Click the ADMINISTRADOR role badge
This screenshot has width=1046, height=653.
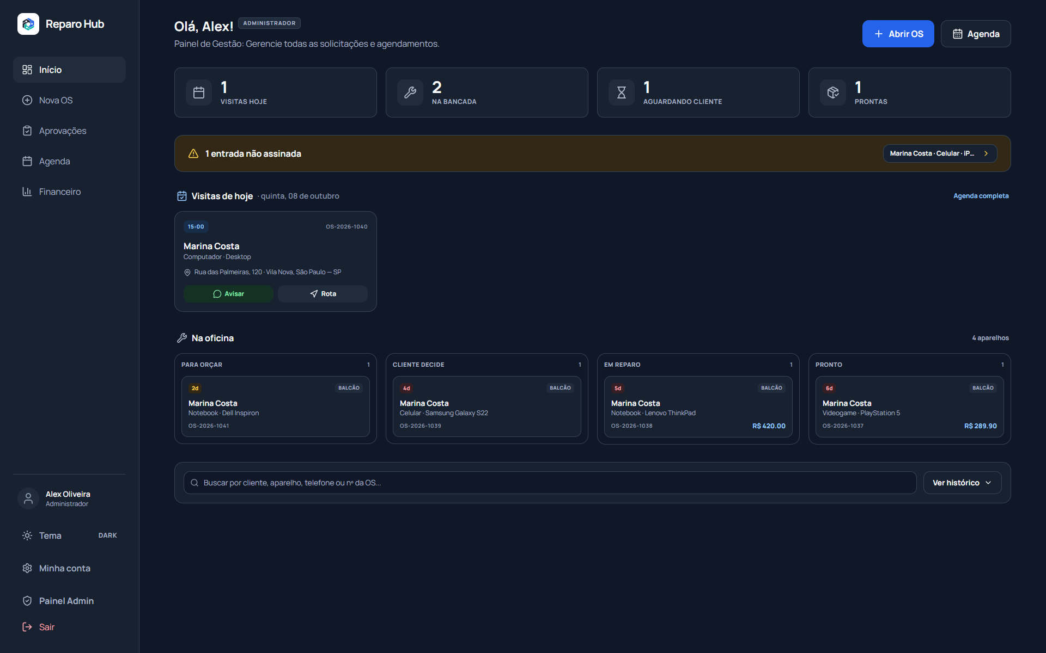(x=269, y=23)
